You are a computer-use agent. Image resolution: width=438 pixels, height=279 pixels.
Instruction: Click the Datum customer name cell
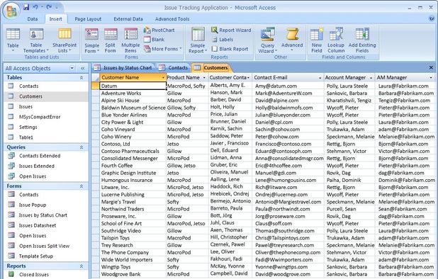(x=133, y=86)
